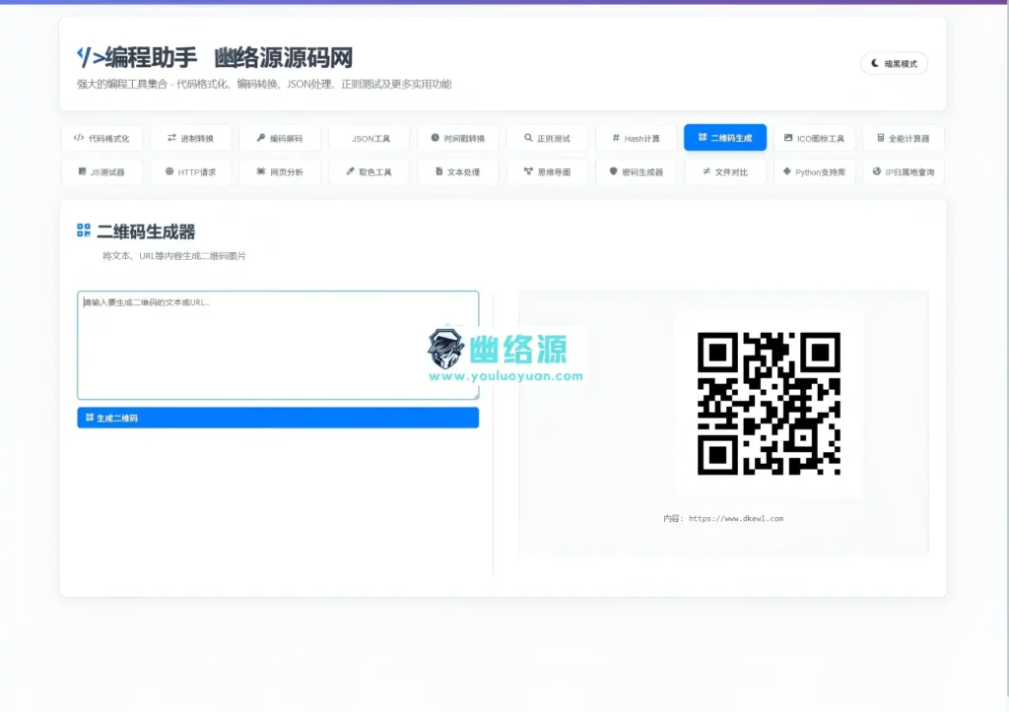The width and height of the screenshot is (1009, 712).
Task: Click the document icon on 文本处理 tab
Action: tap(438, 171)
